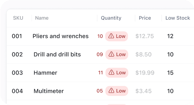Sort by SKU column header
Image resolution: width=194 pixels, height=105 pixels.
(x=18, y=18)
